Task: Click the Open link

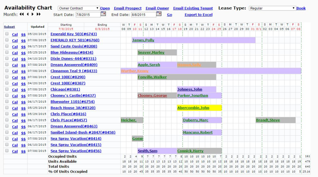Action: (x=105, y=8)
